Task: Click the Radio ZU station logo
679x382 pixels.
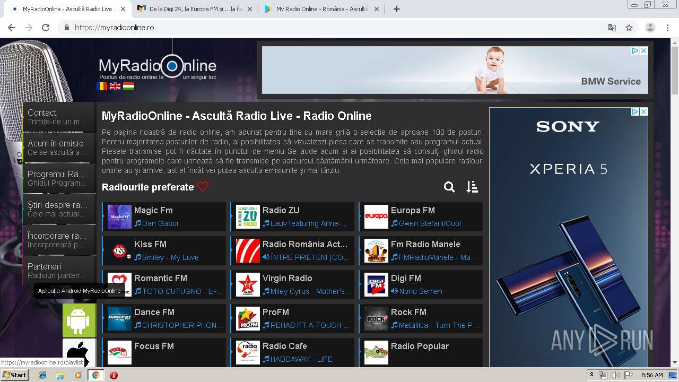Action: [248, 217]
